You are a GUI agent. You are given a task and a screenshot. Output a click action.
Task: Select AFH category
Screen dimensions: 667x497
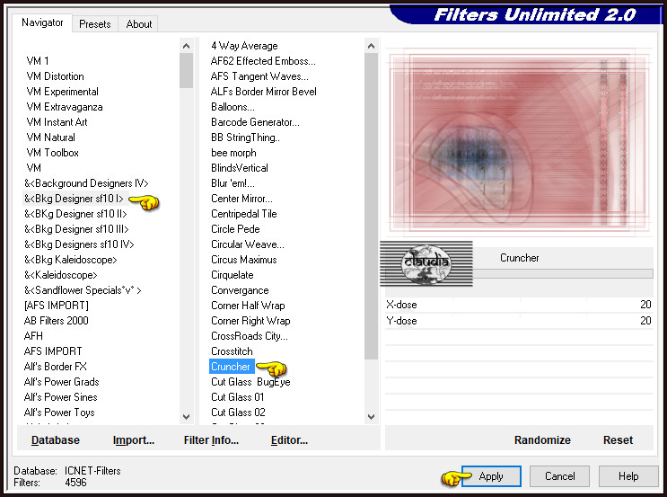[x=33, y=336]
